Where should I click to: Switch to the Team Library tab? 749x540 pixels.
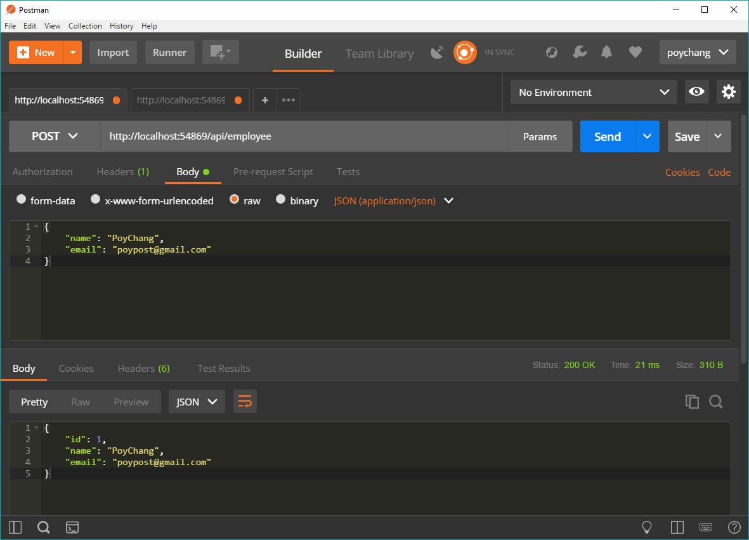(x=379, y=53)
